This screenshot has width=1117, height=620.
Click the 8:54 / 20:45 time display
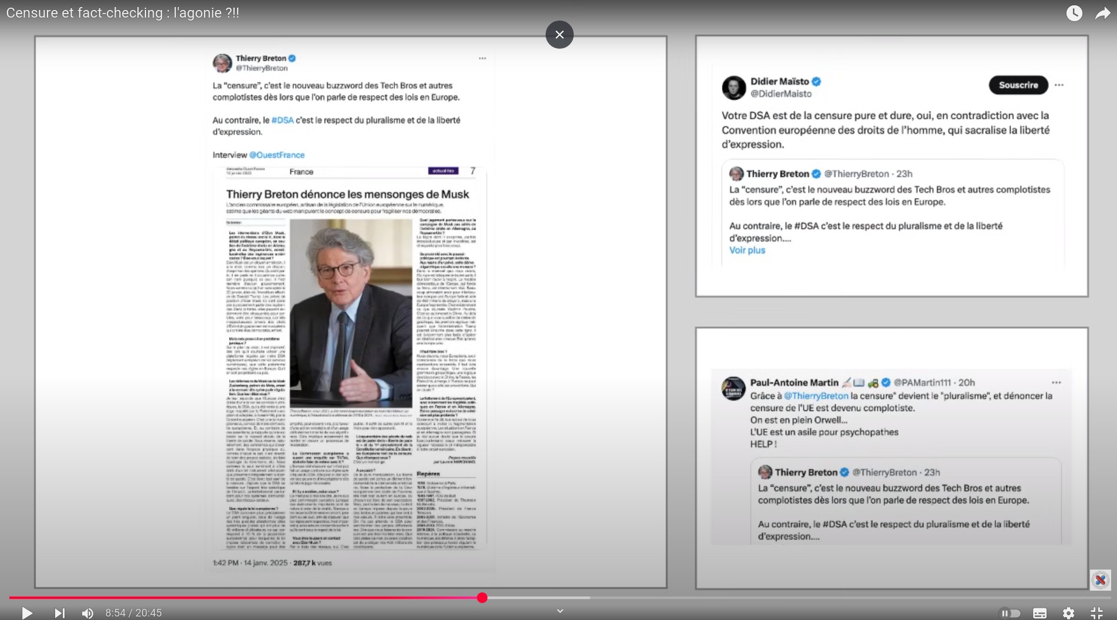pos(134,613)
